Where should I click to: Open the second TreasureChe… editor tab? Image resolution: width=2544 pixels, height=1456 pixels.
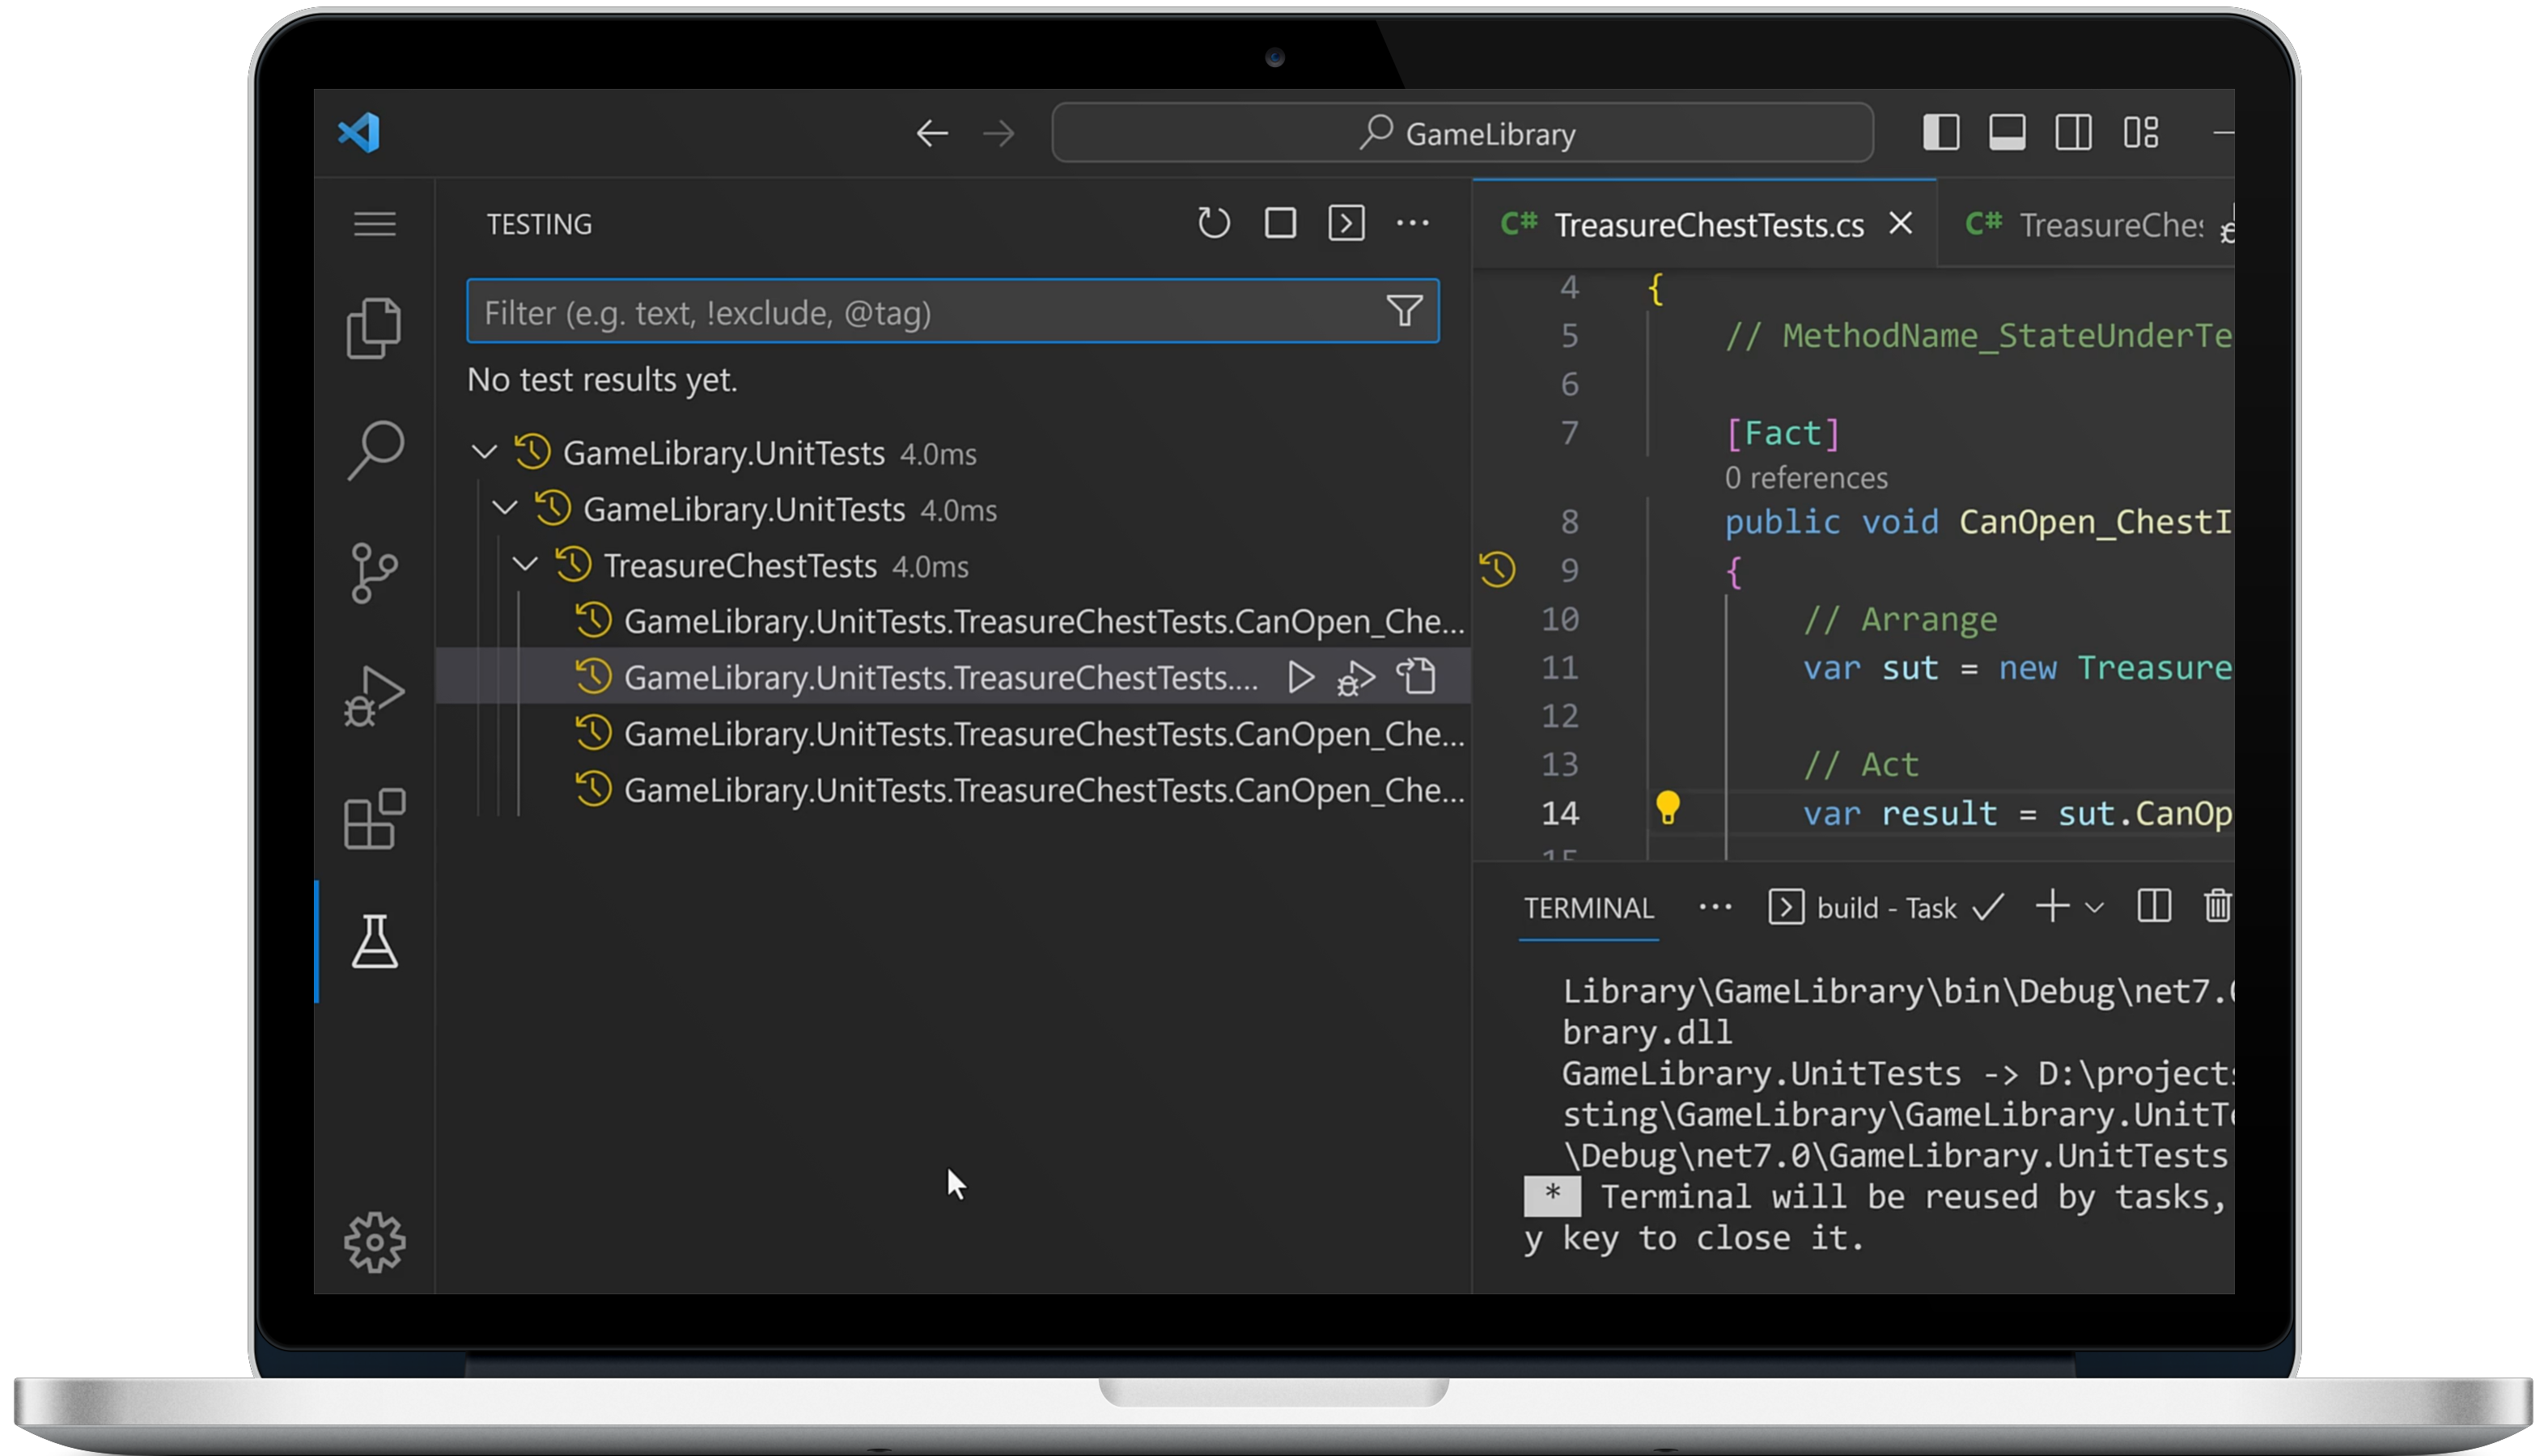[2085, 225]
